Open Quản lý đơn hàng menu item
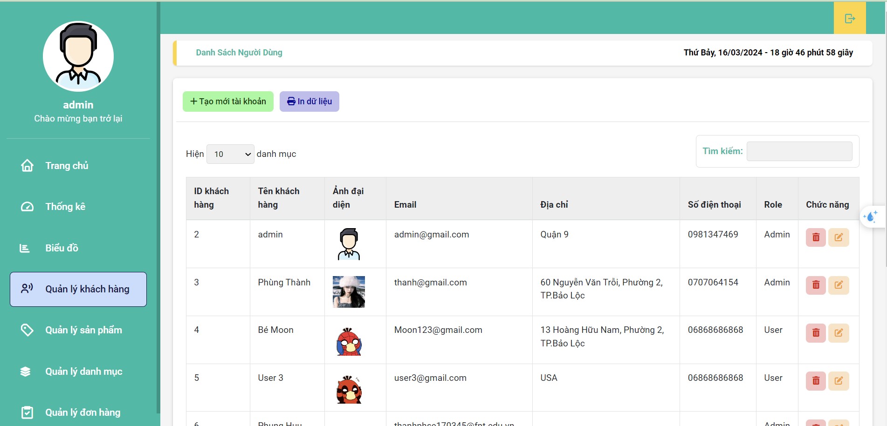The height and width of the screenshot is (426, 887). (x=78, y=412)
